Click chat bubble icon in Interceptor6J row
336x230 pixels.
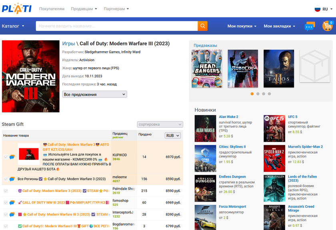(12, 214)
